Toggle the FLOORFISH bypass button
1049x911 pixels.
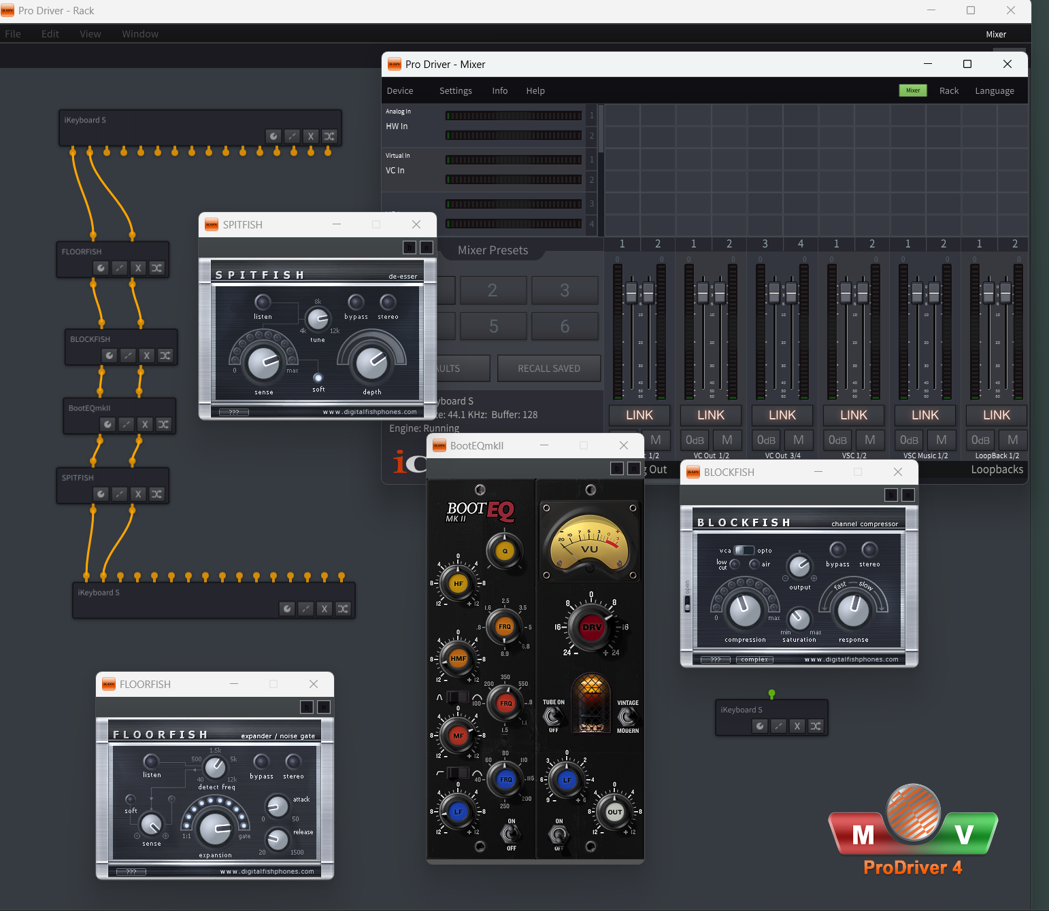[x=261, y=761]
